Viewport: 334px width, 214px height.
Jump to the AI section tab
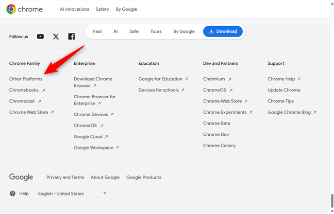pos(115,31)
